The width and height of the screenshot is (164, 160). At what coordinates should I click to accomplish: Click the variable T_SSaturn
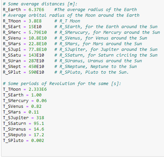click(x=14, y=124)
